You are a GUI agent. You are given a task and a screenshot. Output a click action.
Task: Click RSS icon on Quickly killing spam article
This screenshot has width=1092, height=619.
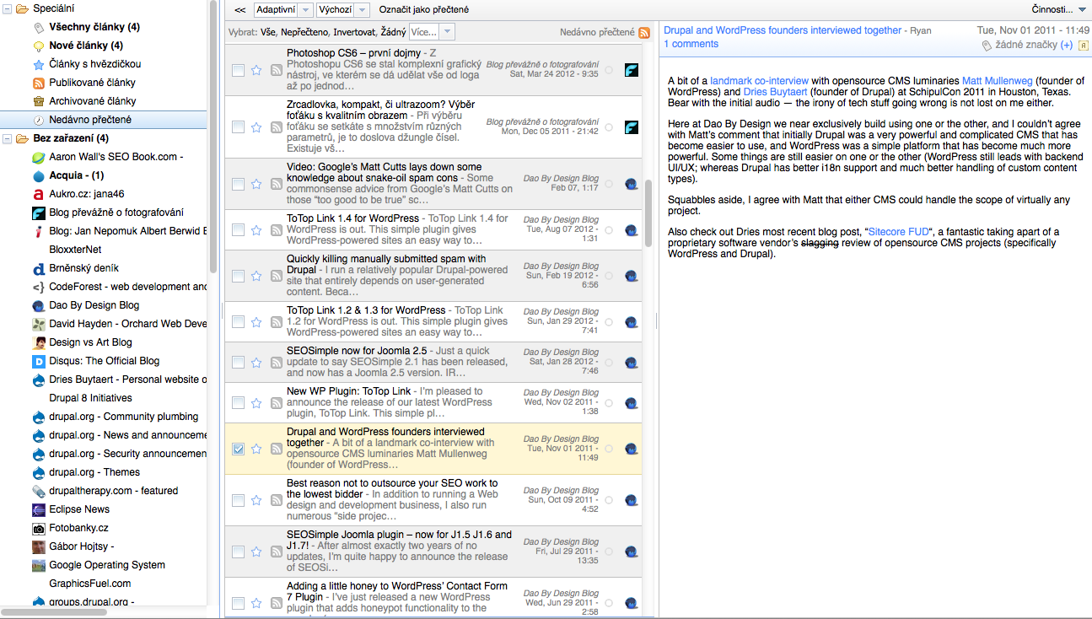click(x=276, y=276)
